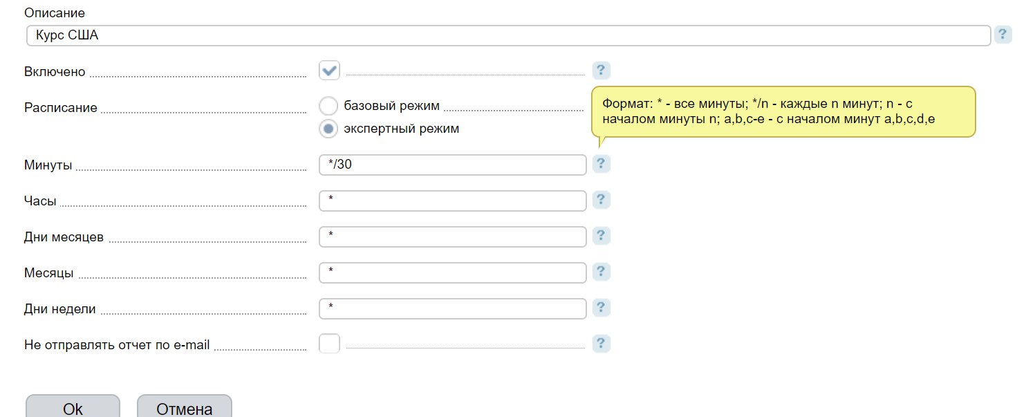Focus the Дни месяцев input field
Viewport: 1026px width, 417px height.
[x=453, y=237]
